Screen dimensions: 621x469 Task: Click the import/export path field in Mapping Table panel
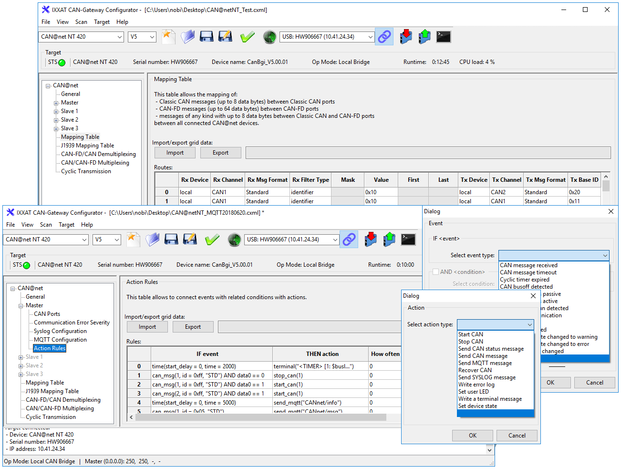[x=428, y=153]
